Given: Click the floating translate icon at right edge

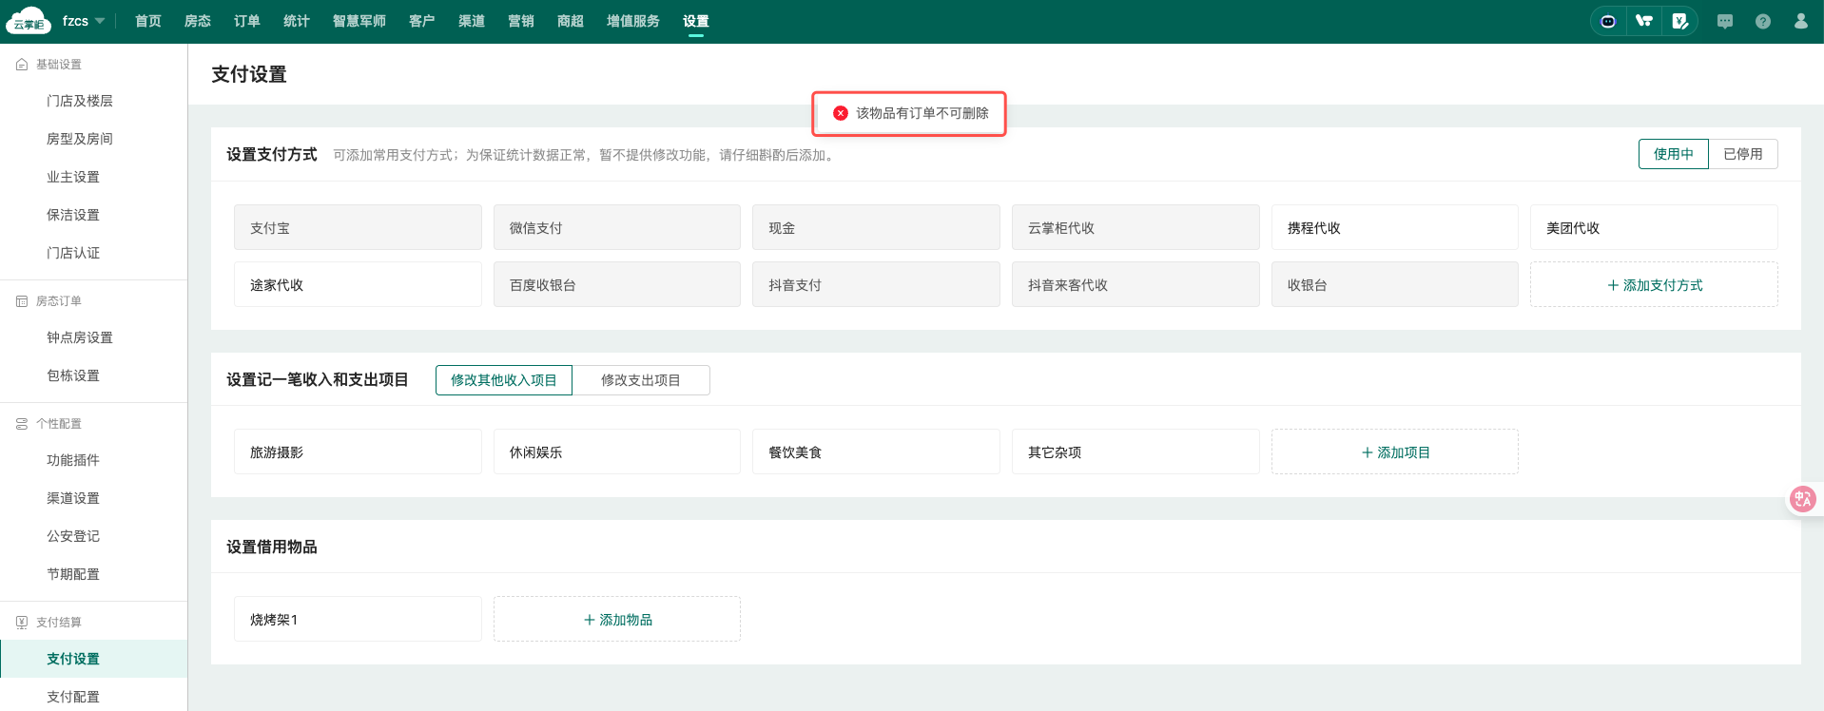Looking at the screenshot, I should click(x=1802, y=499).
